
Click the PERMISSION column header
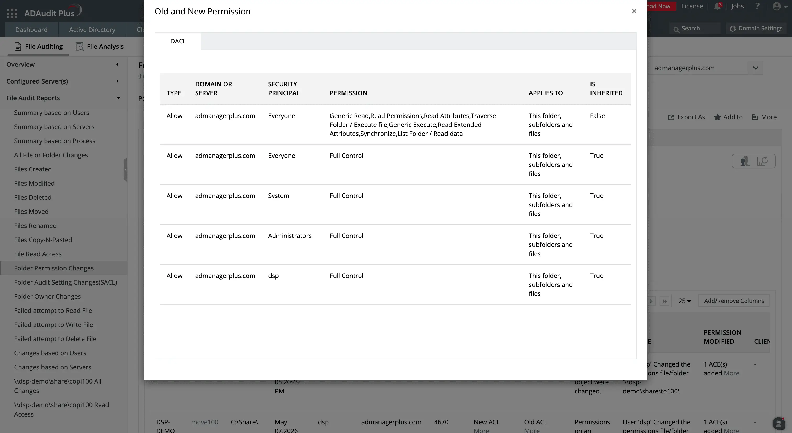click(x=348, y=93)
